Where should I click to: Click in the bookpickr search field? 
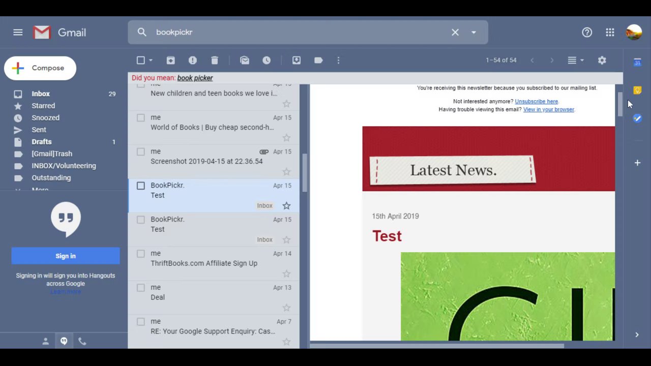[x=300, y=32]
